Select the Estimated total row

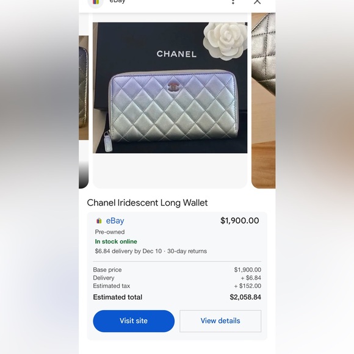click(x=177, y=297)
